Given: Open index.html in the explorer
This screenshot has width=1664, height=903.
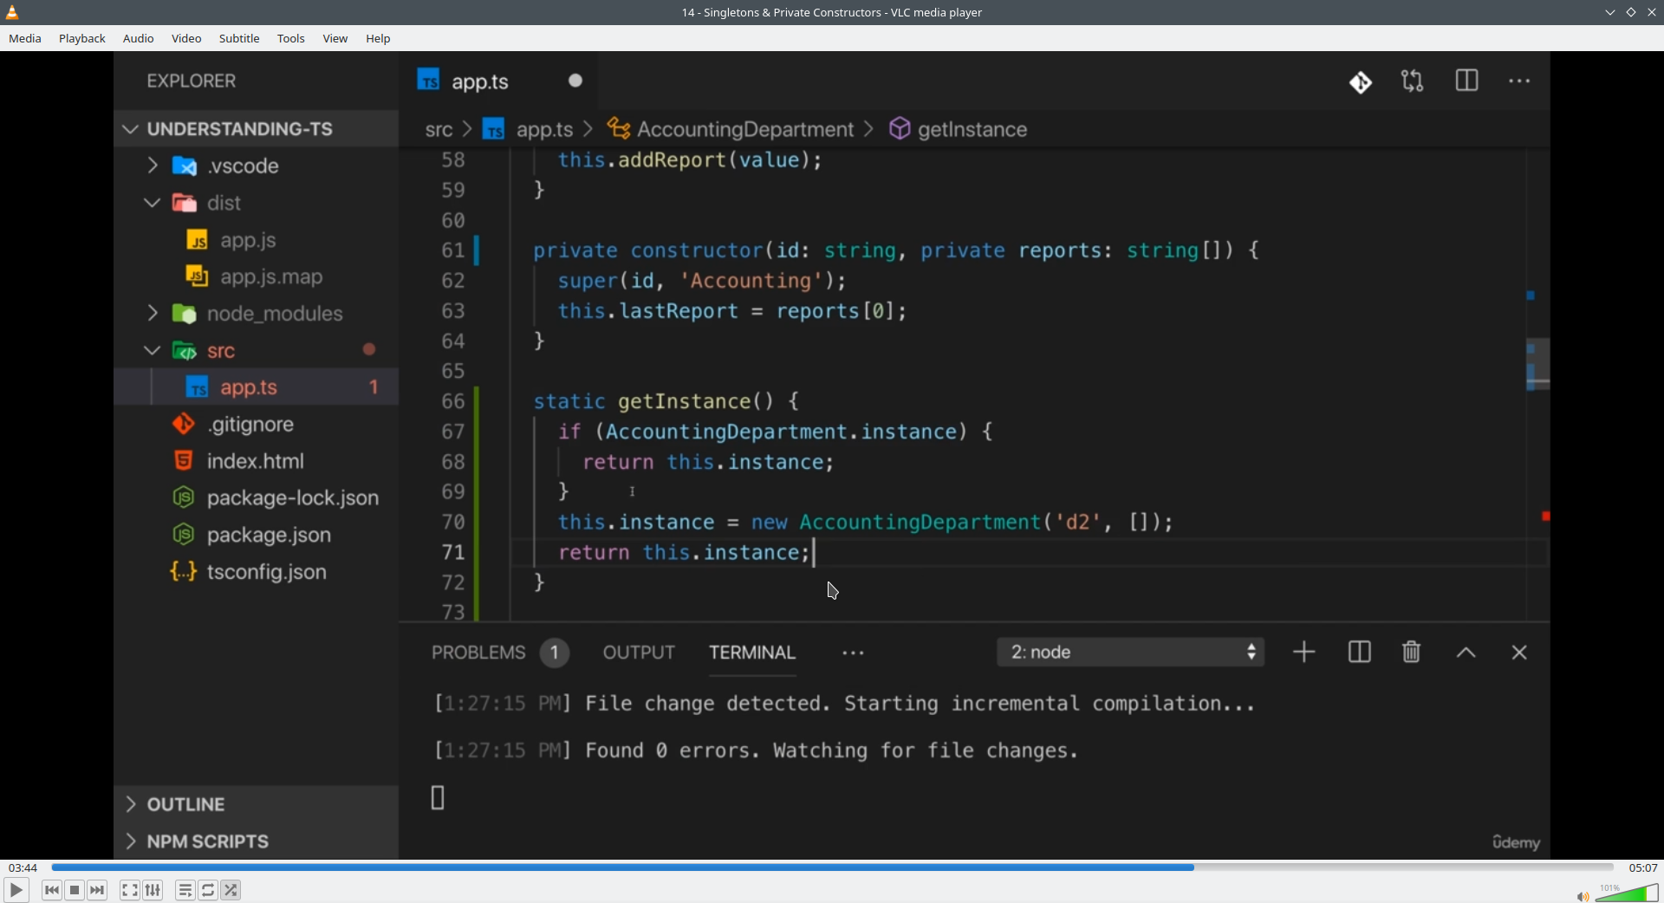Looking at the screenshot, I should coord(257,461).
